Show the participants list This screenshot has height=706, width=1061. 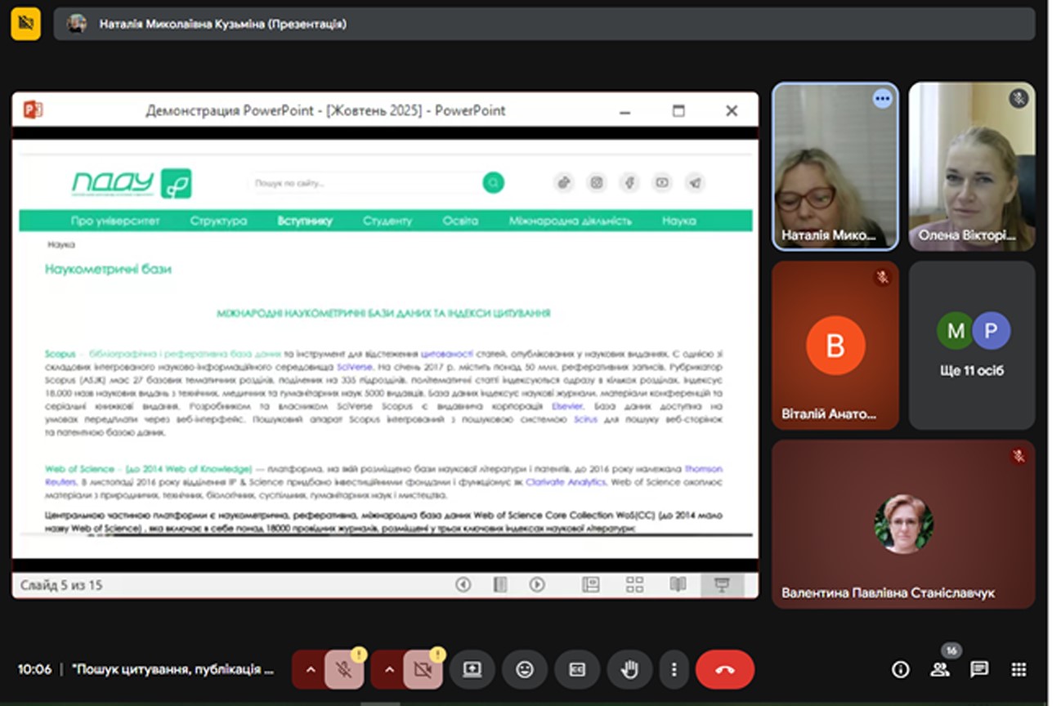point(940,669)
